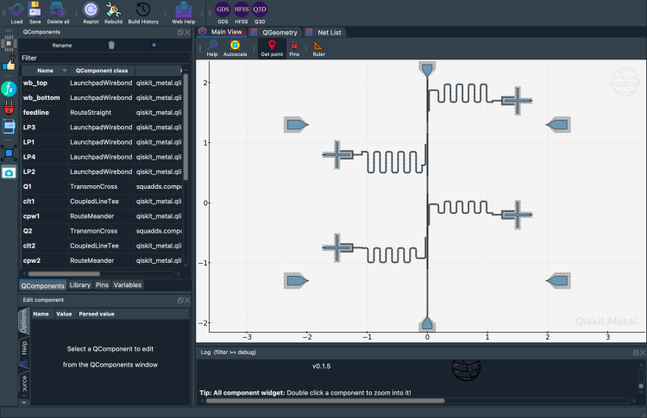Click the camera screenshot icon in sidebar
Image resolution: width=647 pixels, height=418 pixels.
click(x=9, y=172)
